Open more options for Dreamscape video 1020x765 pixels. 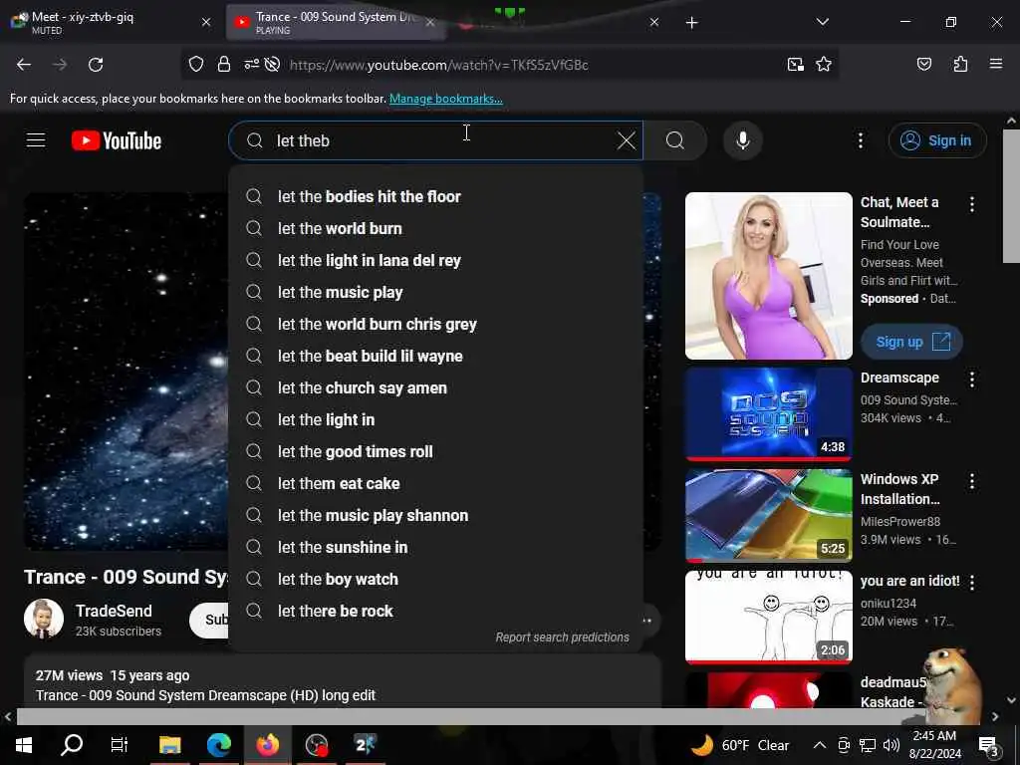972,380
